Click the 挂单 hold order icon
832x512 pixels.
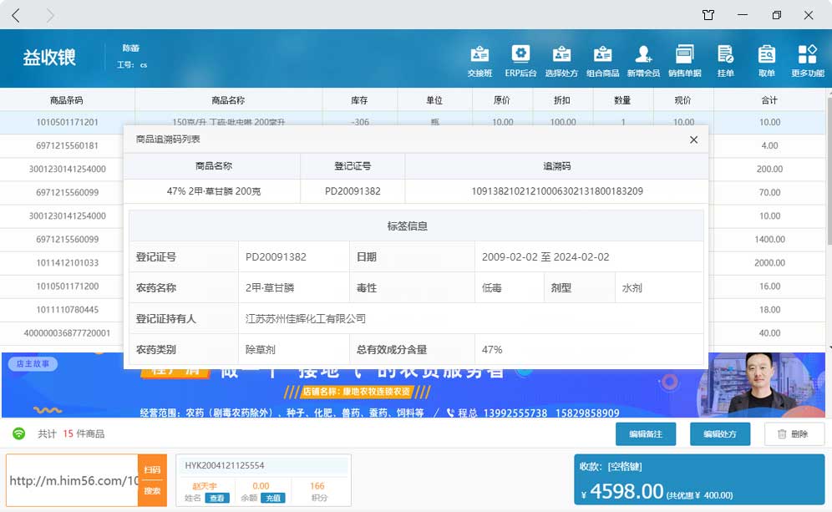(x=725, y=60)
